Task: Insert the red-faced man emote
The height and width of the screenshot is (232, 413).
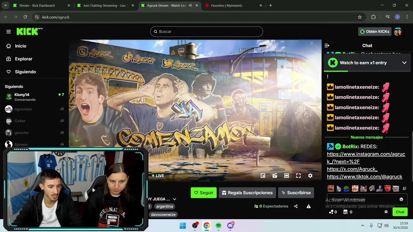Action: pos(388,188)
